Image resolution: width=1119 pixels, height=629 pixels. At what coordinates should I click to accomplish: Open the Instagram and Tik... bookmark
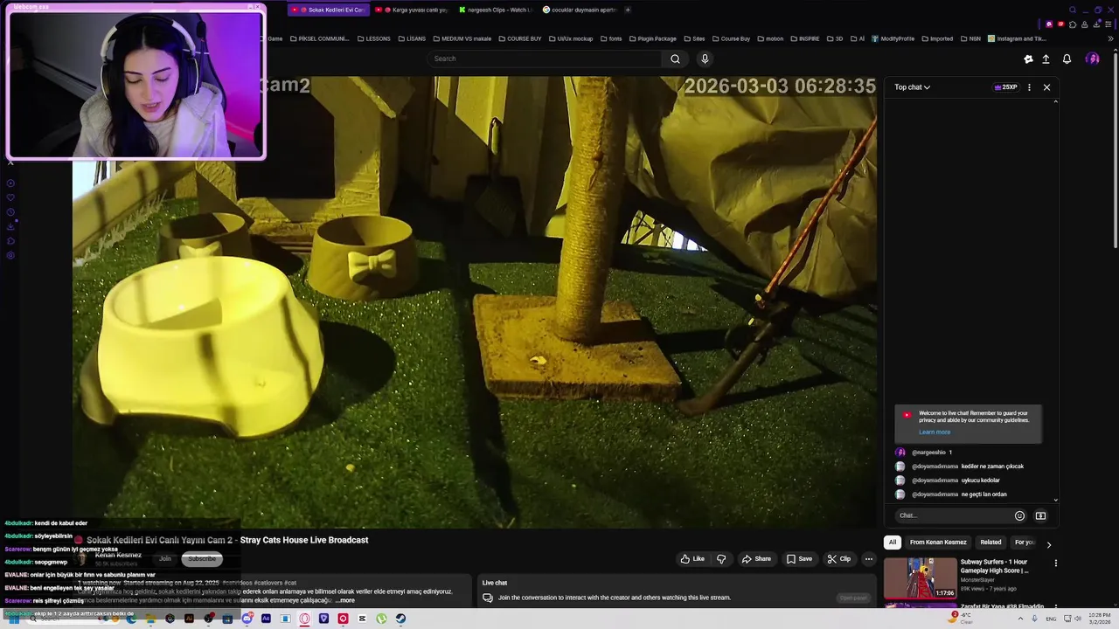(1017, 38)
